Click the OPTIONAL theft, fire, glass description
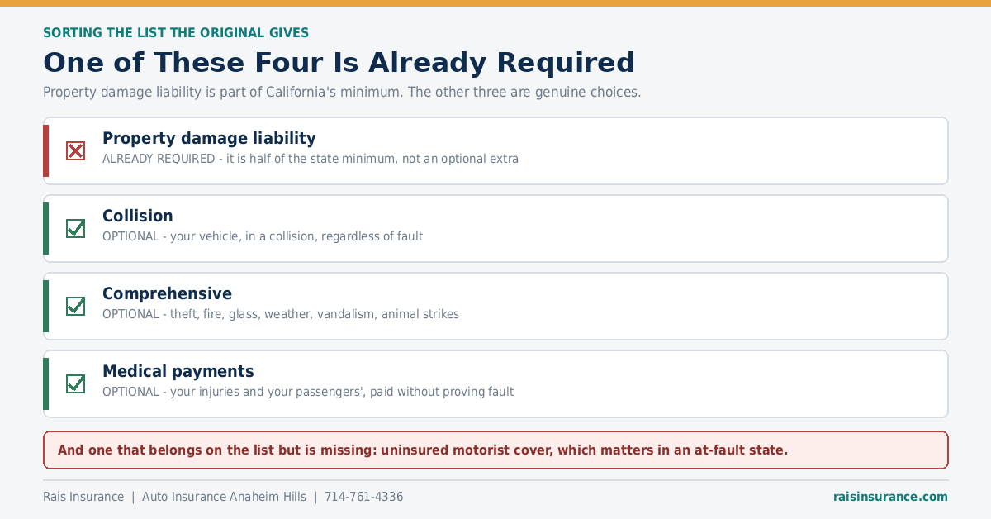Viewport: 991px width, 519px height. pyautogui.click(x=281, y=314)
